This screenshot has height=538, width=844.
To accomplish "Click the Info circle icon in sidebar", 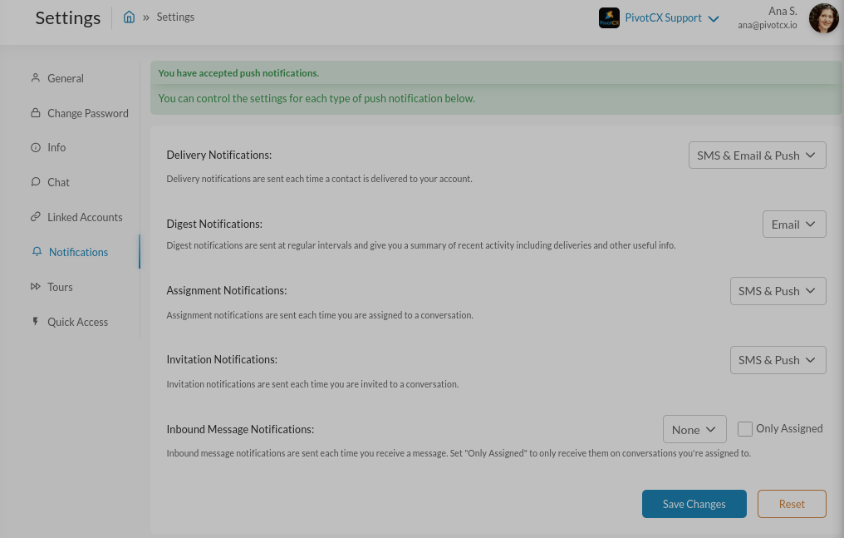I will (x=35, y=148).
